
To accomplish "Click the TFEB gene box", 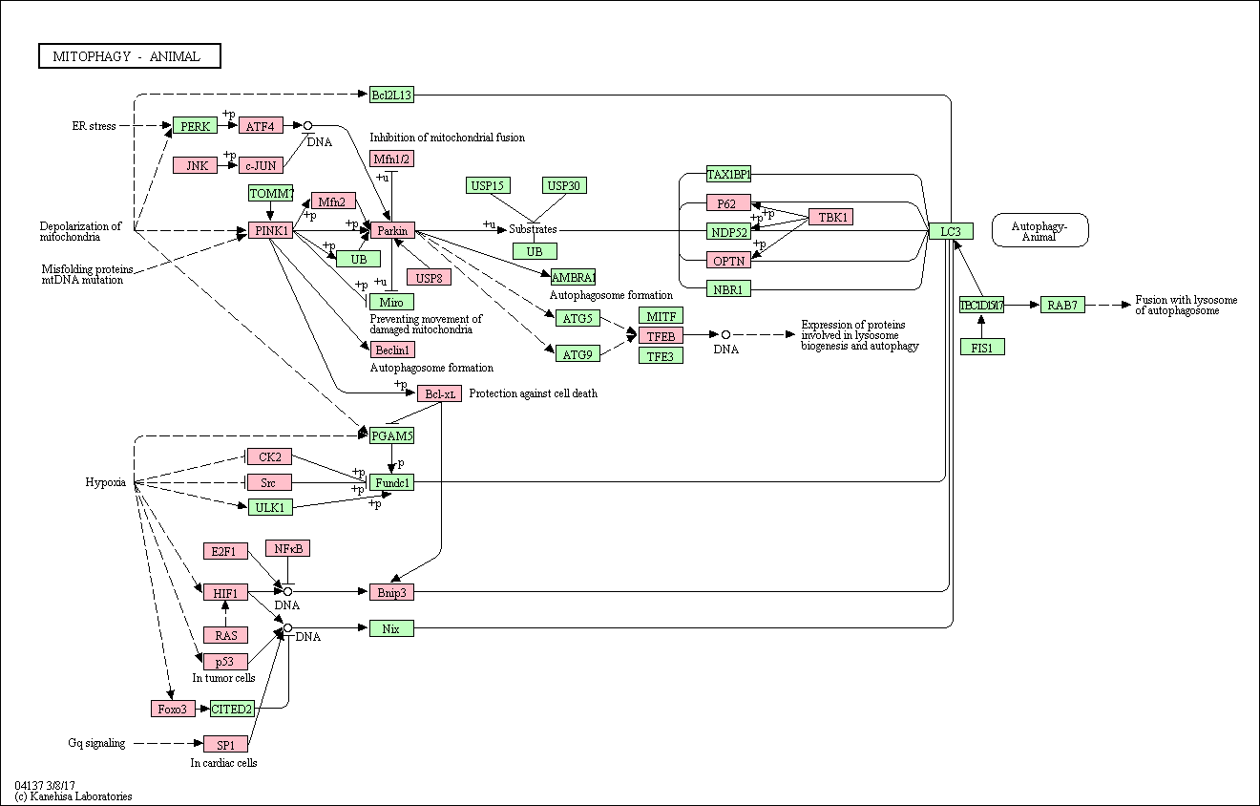I will pos(661,335).
